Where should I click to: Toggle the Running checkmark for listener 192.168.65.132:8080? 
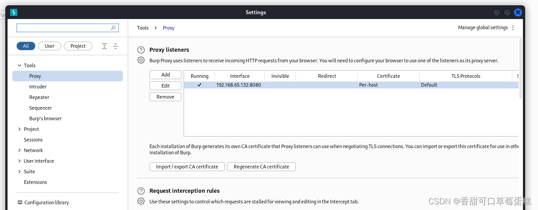pos(199,85)
